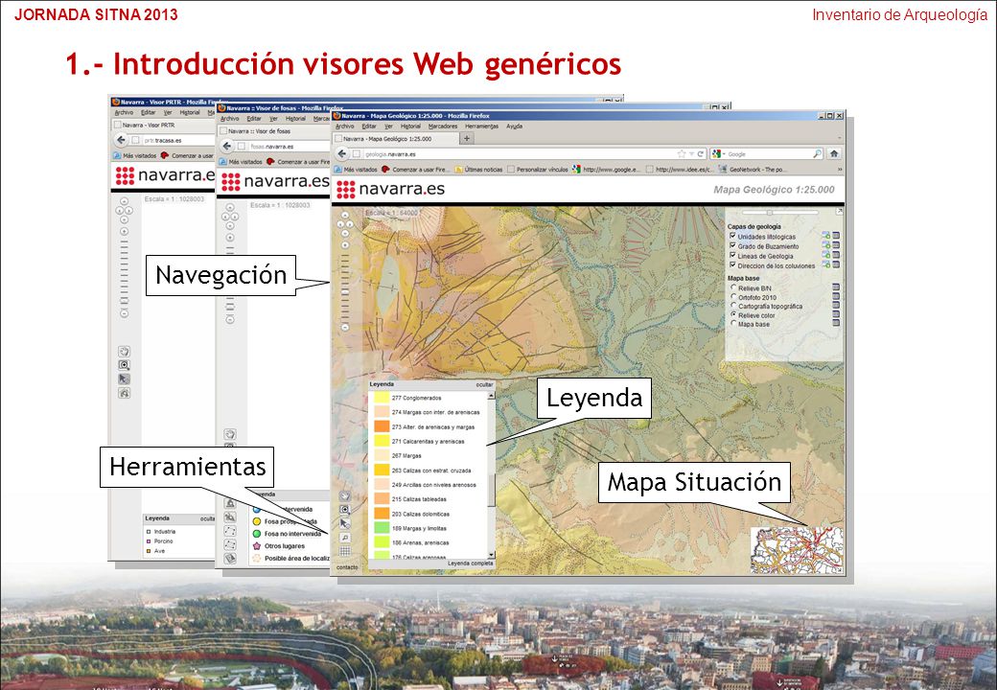Click the swatch for 203 Calizas dolomiticas

tap(382, 514)
